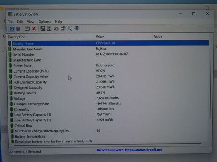The image size is (217, 162).
Task: Click status bar text 22 item(s), 1 Selected
Action: click(x=25, y=152)
